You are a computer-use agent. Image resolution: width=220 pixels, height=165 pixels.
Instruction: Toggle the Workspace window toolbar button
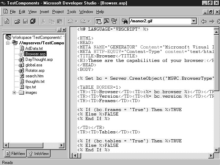click(99, 21)
